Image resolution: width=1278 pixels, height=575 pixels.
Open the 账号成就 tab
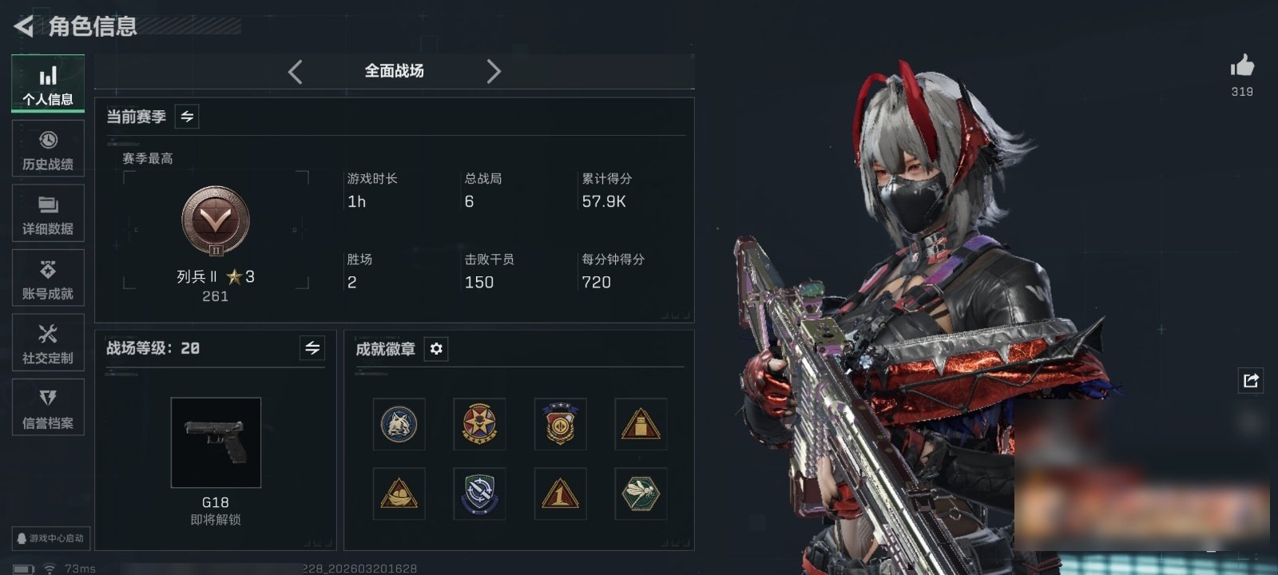click(x=48, y=279)
